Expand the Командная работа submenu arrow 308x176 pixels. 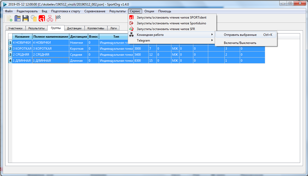click(212, 35)
